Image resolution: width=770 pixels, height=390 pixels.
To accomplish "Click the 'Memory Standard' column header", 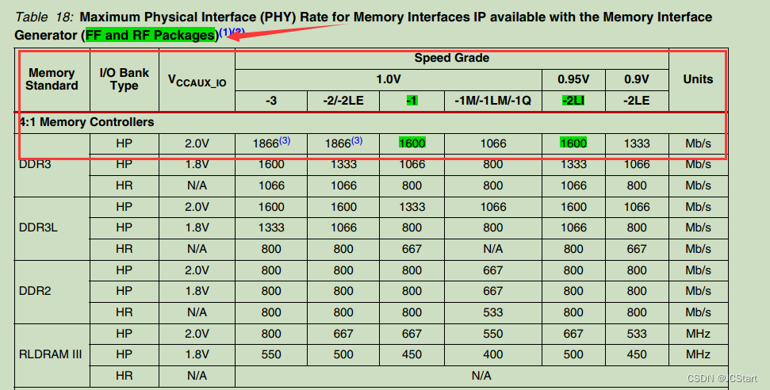I will click(52, 79).
